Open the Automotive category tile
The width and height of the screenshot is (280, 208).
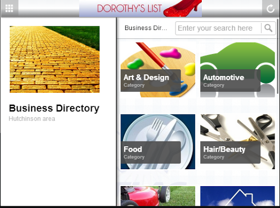click(x=237, y=70)
